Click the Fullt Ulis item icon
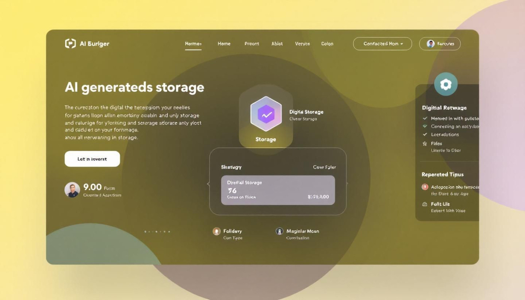525x300 pixels. [x=425, y=204]
